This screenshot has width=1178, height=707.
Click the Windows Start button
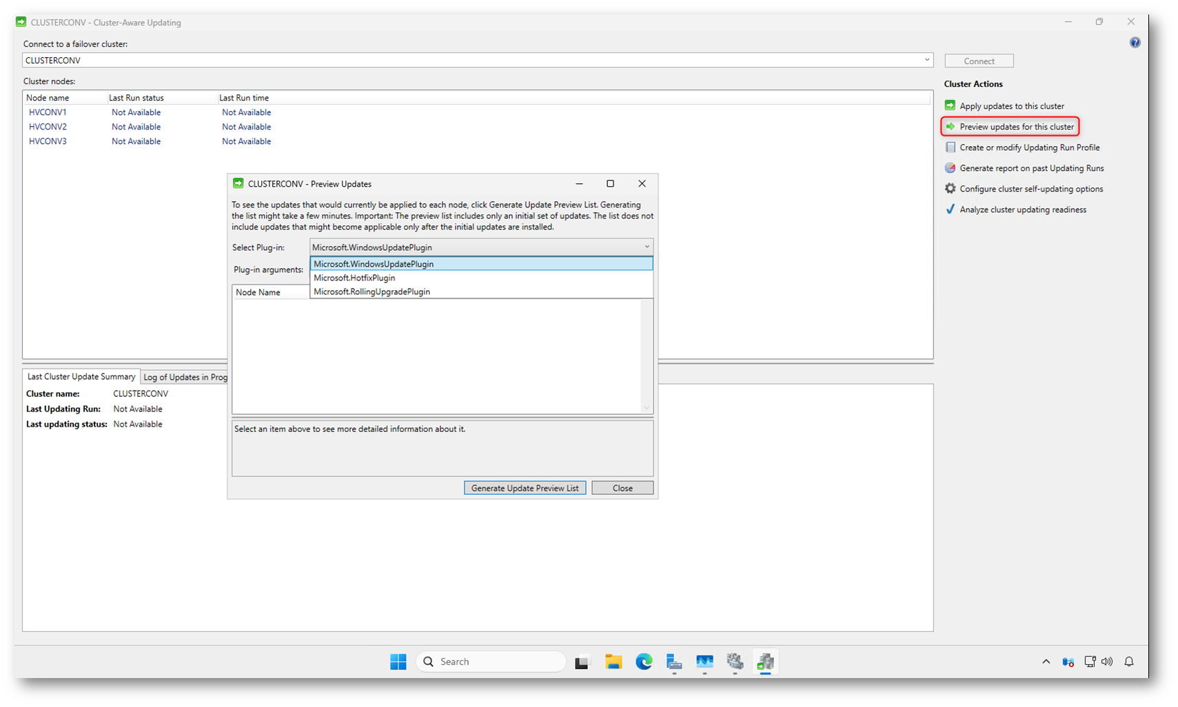[x=398, y=662]
